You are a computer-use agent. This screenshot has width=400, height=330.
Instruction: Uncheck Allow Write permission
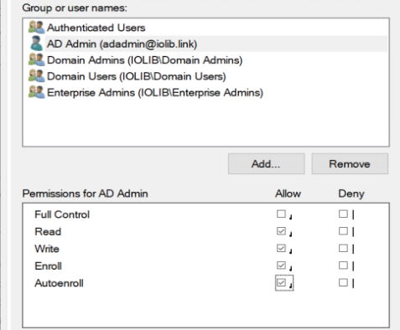click(281, 248)
